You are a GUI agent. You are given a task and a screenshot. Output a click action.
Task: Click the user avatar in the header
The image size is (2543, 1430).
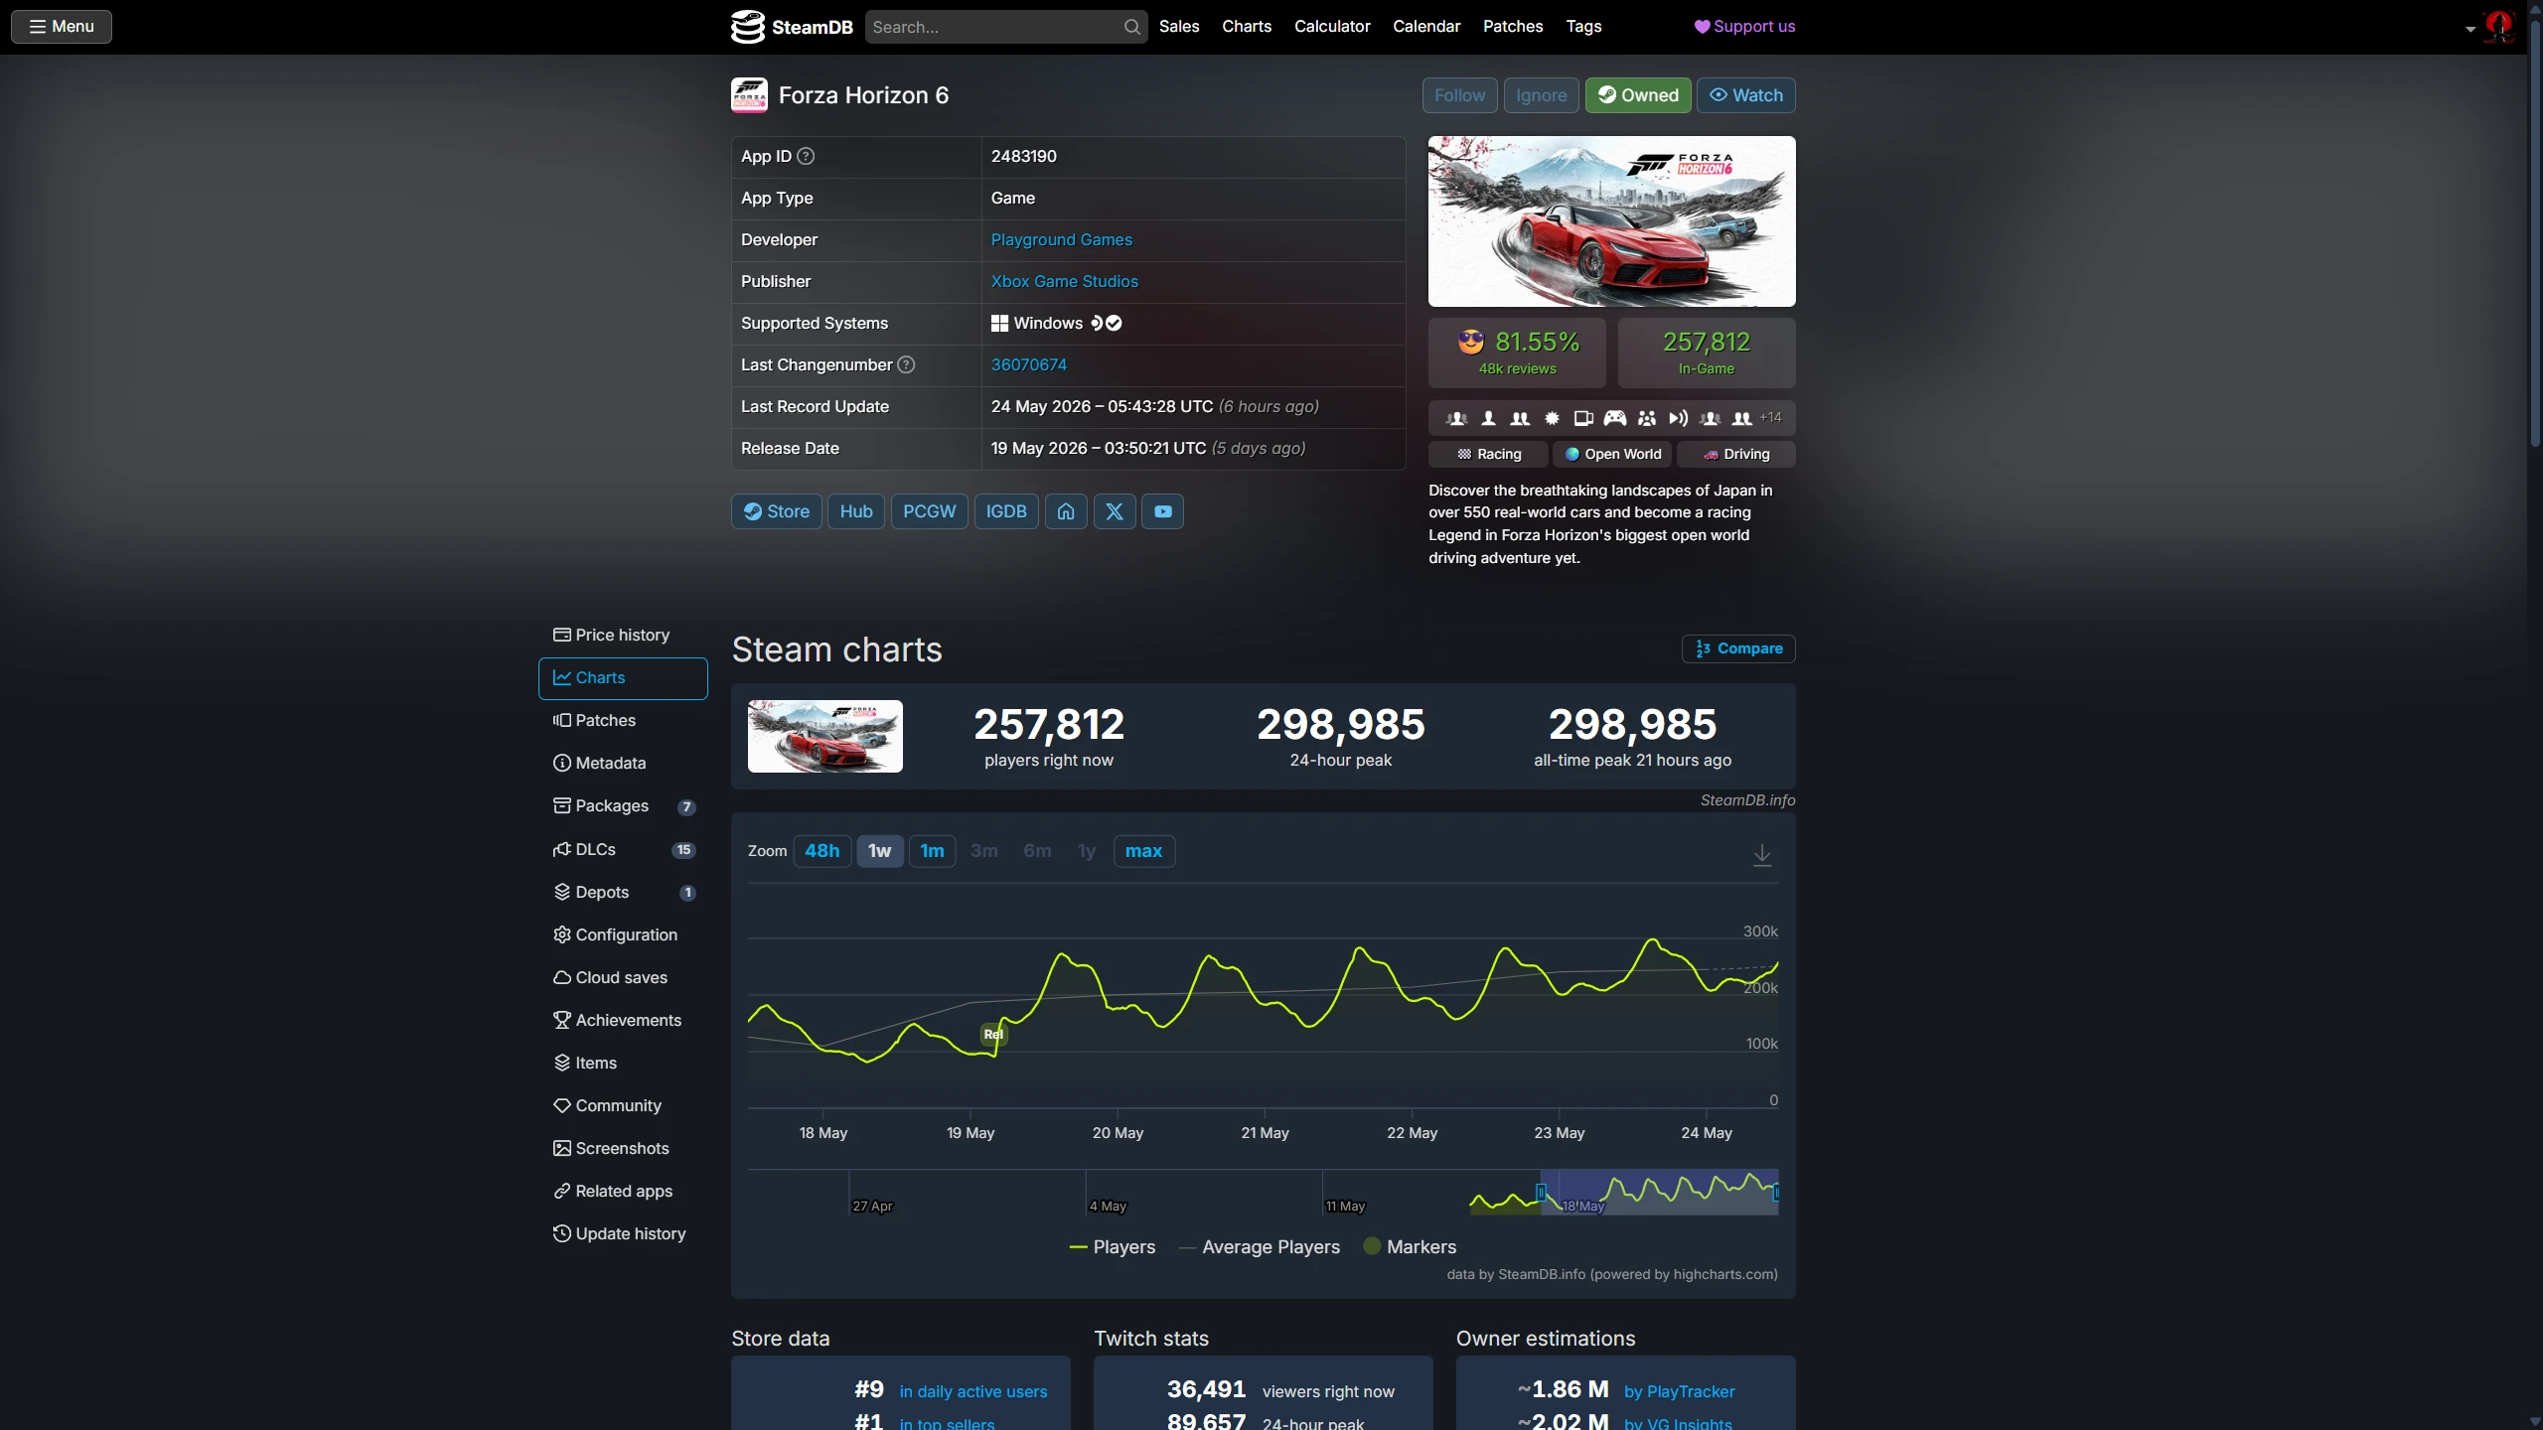click(x=2498, y=26)
